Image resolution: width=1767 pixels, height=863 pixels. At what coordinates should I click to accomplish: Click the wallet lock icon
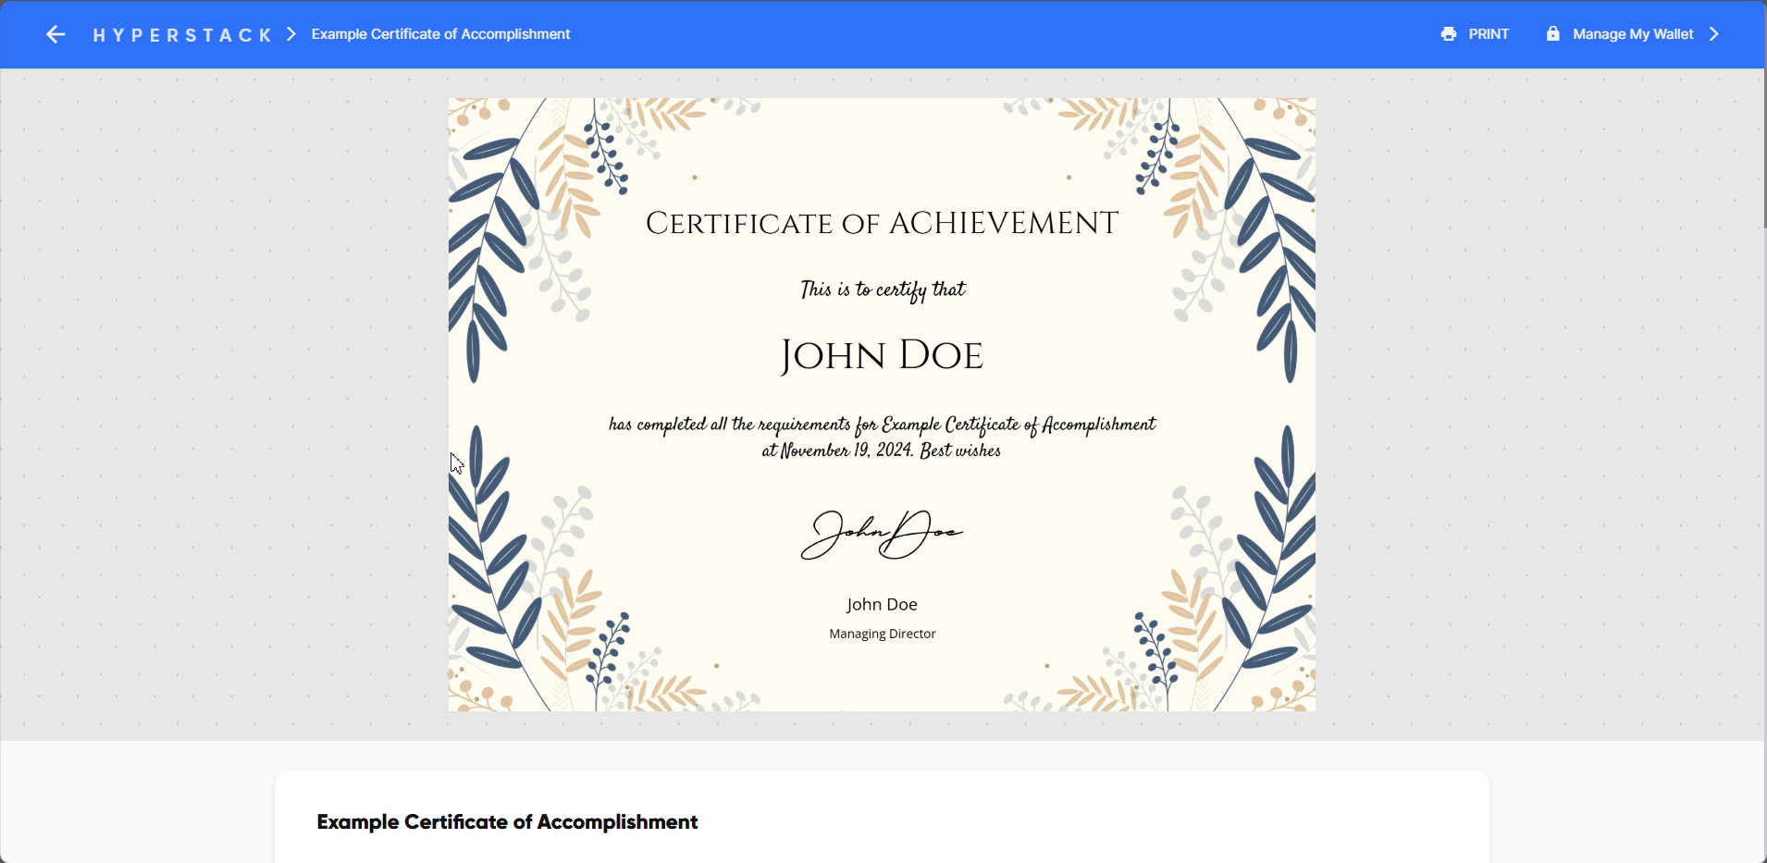1552,34
